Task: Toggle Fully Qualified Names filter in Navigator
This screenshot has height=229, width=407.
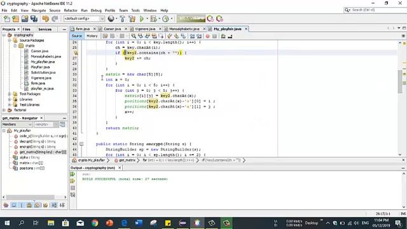Action: click(45, 205)
